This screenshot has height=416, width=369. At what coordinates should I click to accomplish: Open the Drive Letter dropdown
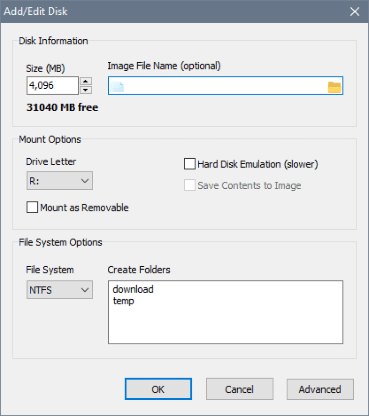point(59,181)
